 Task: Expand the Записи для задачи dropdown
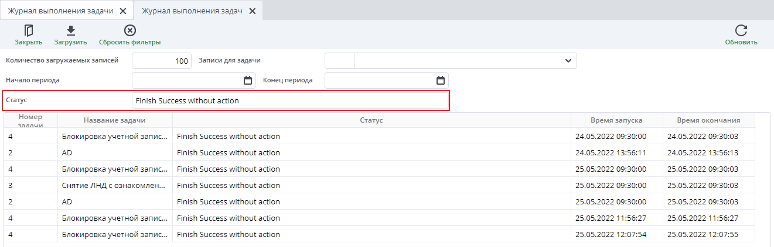[568, 61]
